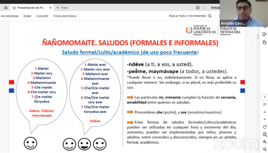
Task: Rotate the page with the rotate icon
Action: coord(265,127)
